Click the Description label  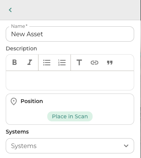21,48
